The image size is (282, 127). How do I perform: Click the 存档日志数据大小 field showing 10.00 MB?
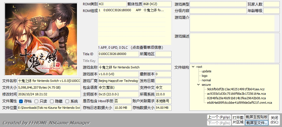(x=123, y=108)
